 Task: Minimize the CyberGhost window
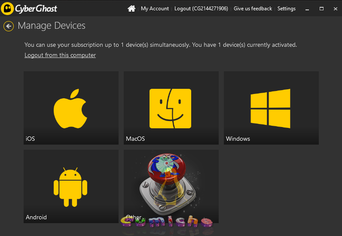click(307, 9)
